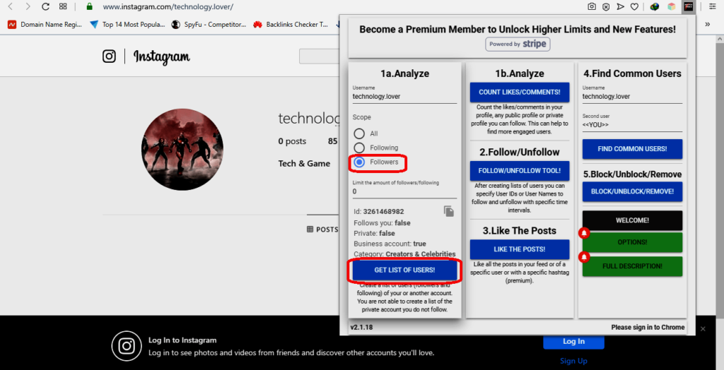Click the Instagram camera logo icon
The image size is (724, 370).
109,56
